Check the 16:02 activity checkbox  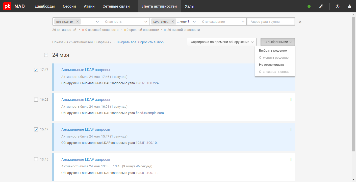tap(36, 100)
